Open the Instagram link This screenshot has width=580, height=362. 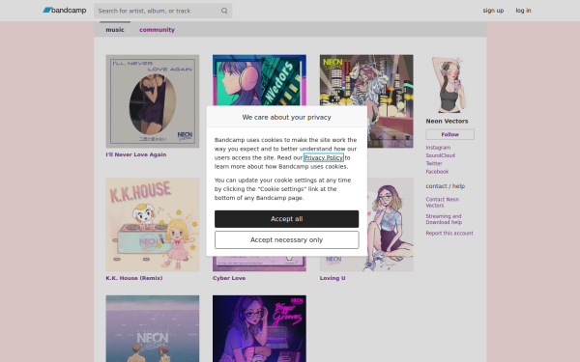tap(438, 148)
